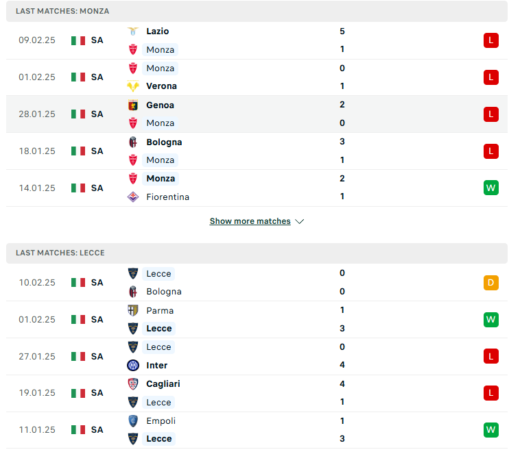Click the orange D badge for Lecce vs Bologna

[491, 283]
